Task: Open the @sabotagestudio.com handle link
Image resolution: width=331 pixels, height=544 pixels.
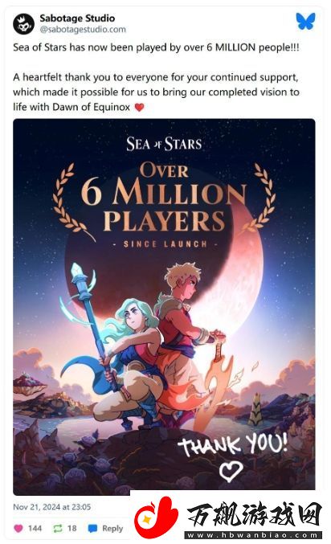Action: [83, 30]
